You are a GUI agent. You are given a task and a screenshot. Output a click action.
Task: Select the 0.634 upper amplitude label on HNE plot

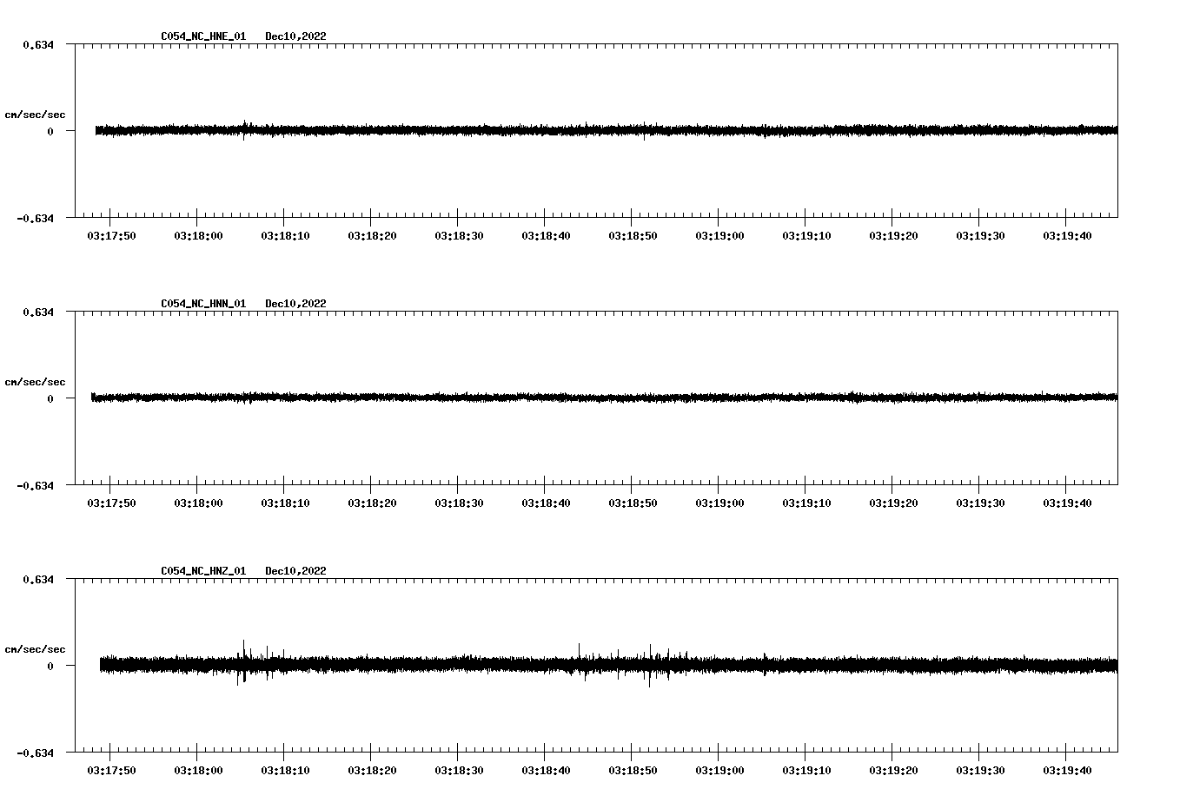38,43
